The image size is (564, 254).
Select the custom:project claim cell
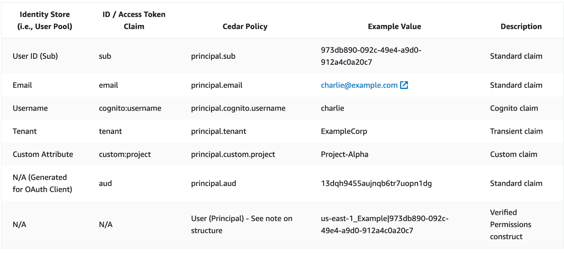pyautogui.click(x=125, y=155)
